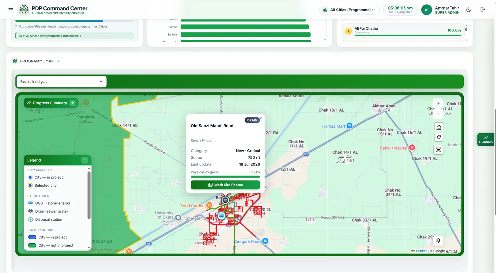Image resolution: width=496 pixels, height=273 pixels.
Task: Click the 18 Jul 2026 last update value
Action: pos(250,164)
